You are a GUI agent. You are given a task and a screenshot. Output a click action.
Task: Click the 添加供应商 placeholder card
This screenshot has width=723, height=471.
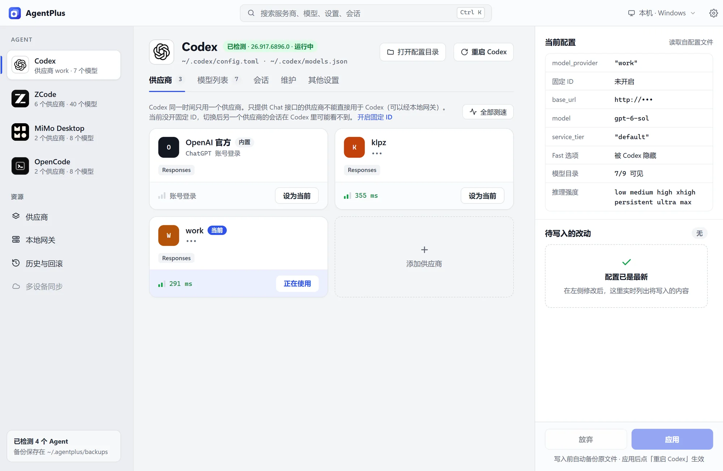(424, 257)
